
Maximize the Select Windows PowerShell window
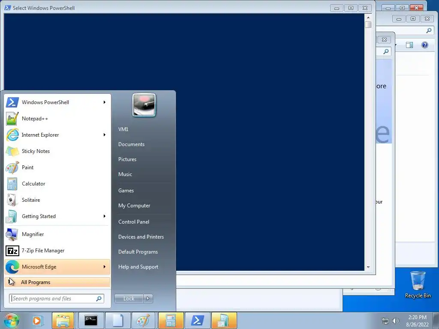[351, 8]
